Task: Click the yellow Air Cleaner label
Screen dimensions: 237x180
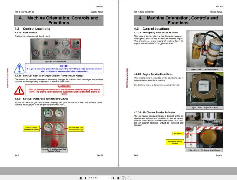Action: 178,134
